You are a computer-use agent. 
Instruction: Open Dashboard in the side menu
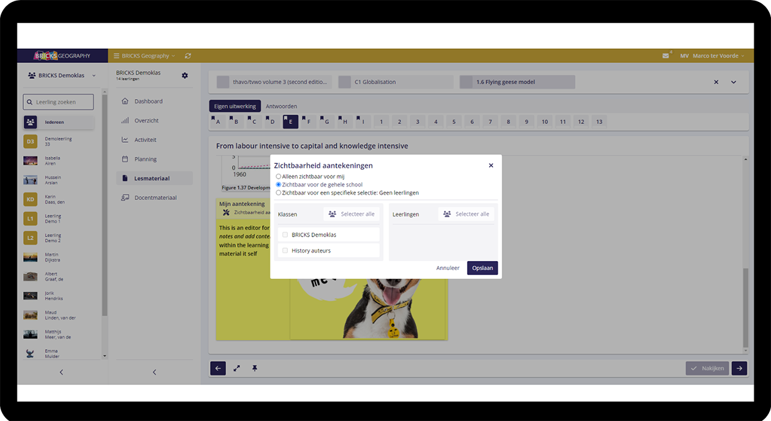(148, 102)
